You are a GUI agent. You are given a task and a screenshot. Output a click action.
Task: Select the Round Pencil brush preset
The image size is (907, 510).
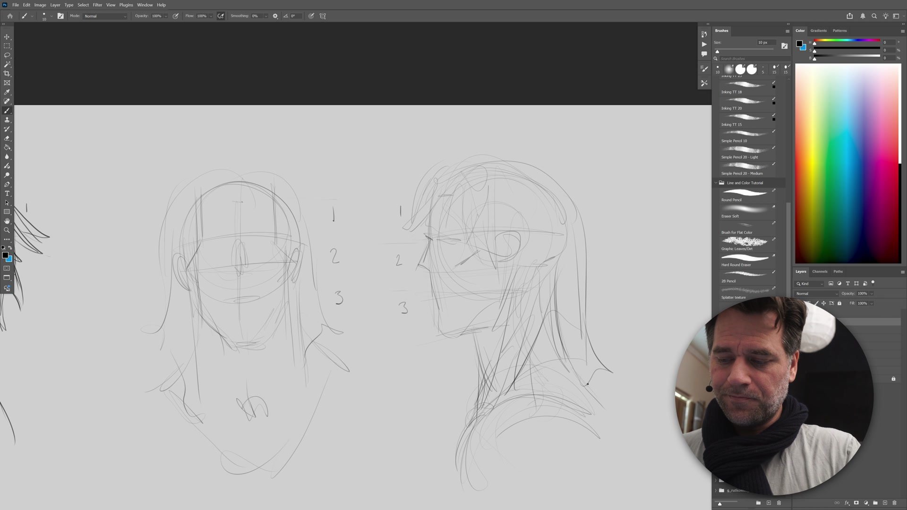tap(744, 194)
